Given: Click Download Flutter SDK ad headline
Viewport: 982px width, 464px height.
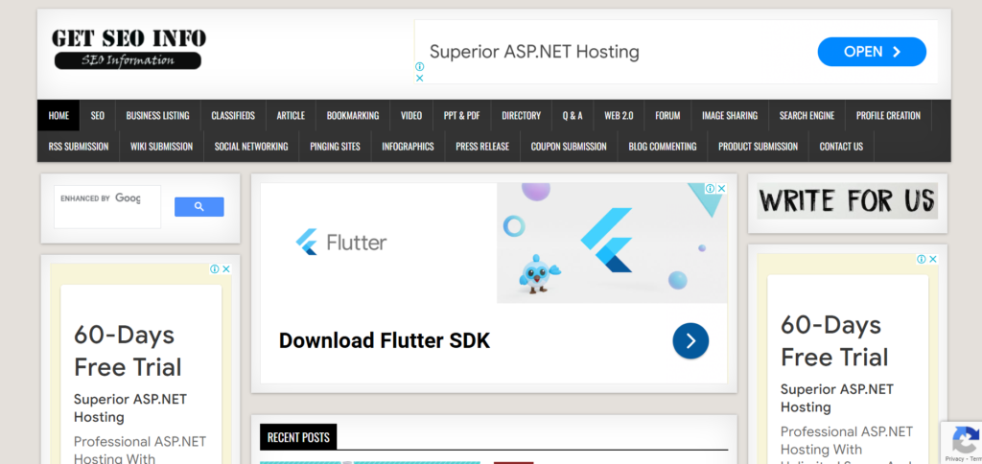Looking at the screenshot, I should tap(385, 340).
